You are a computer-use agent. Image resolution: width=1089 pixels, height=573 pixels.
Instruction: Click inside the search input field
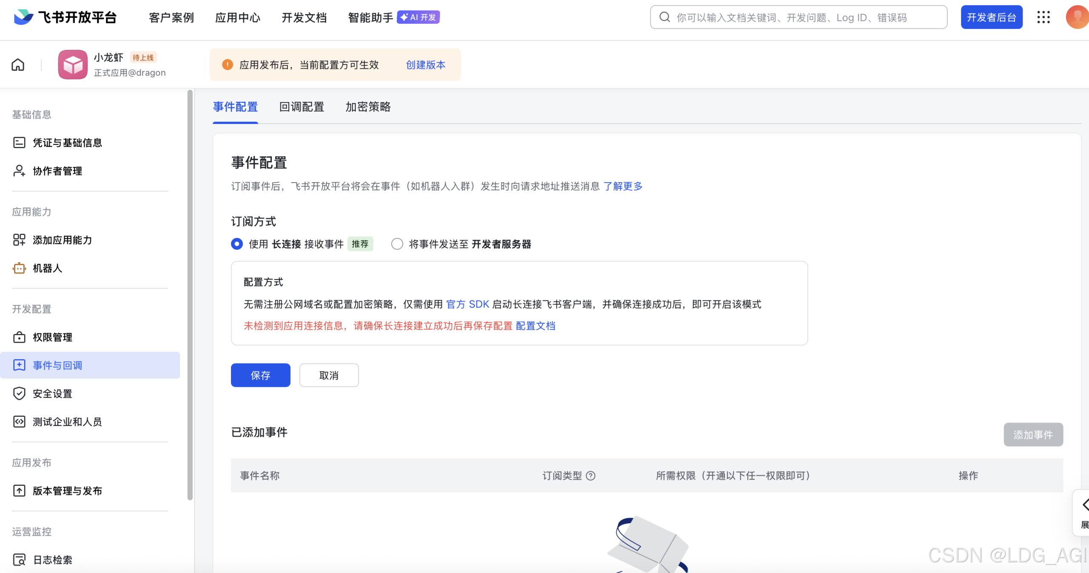797,17
